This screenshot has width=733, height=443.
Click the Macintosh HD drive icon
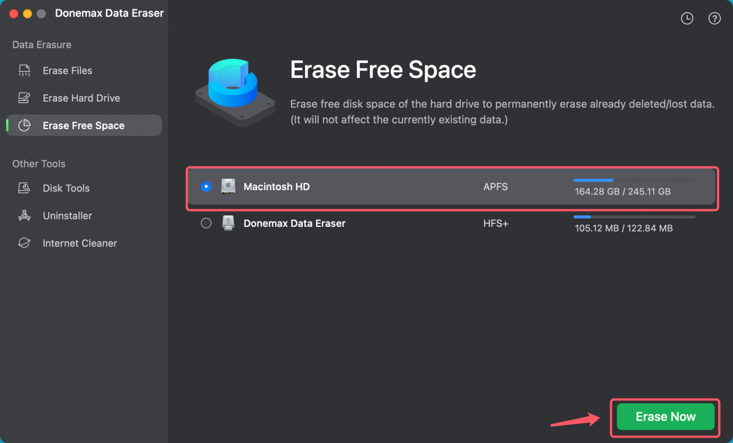point(228,186)
